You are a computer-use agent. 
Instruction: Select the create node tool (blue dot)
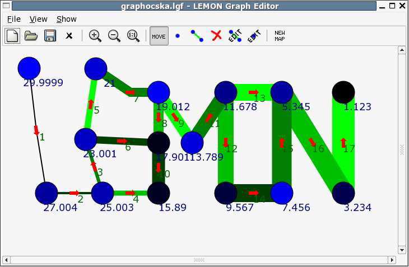coord(178,36)
